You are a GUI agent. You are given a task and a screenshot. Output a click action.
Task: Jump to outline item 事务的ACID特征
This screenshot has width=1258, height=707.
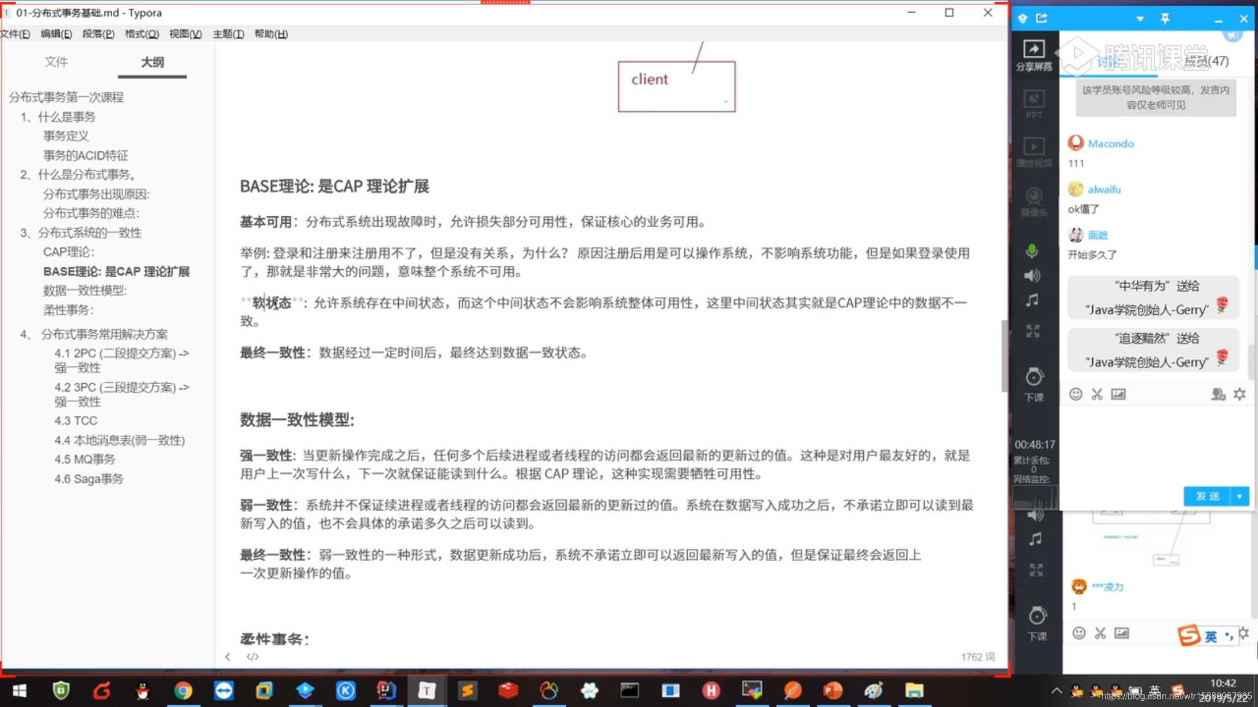point(85,155)
